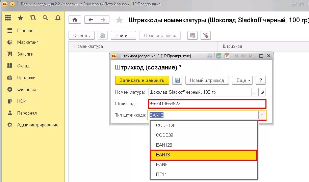Click the Тип штрихкода input field
Screen dimensions: 309x182
click(x=203, y=115)
